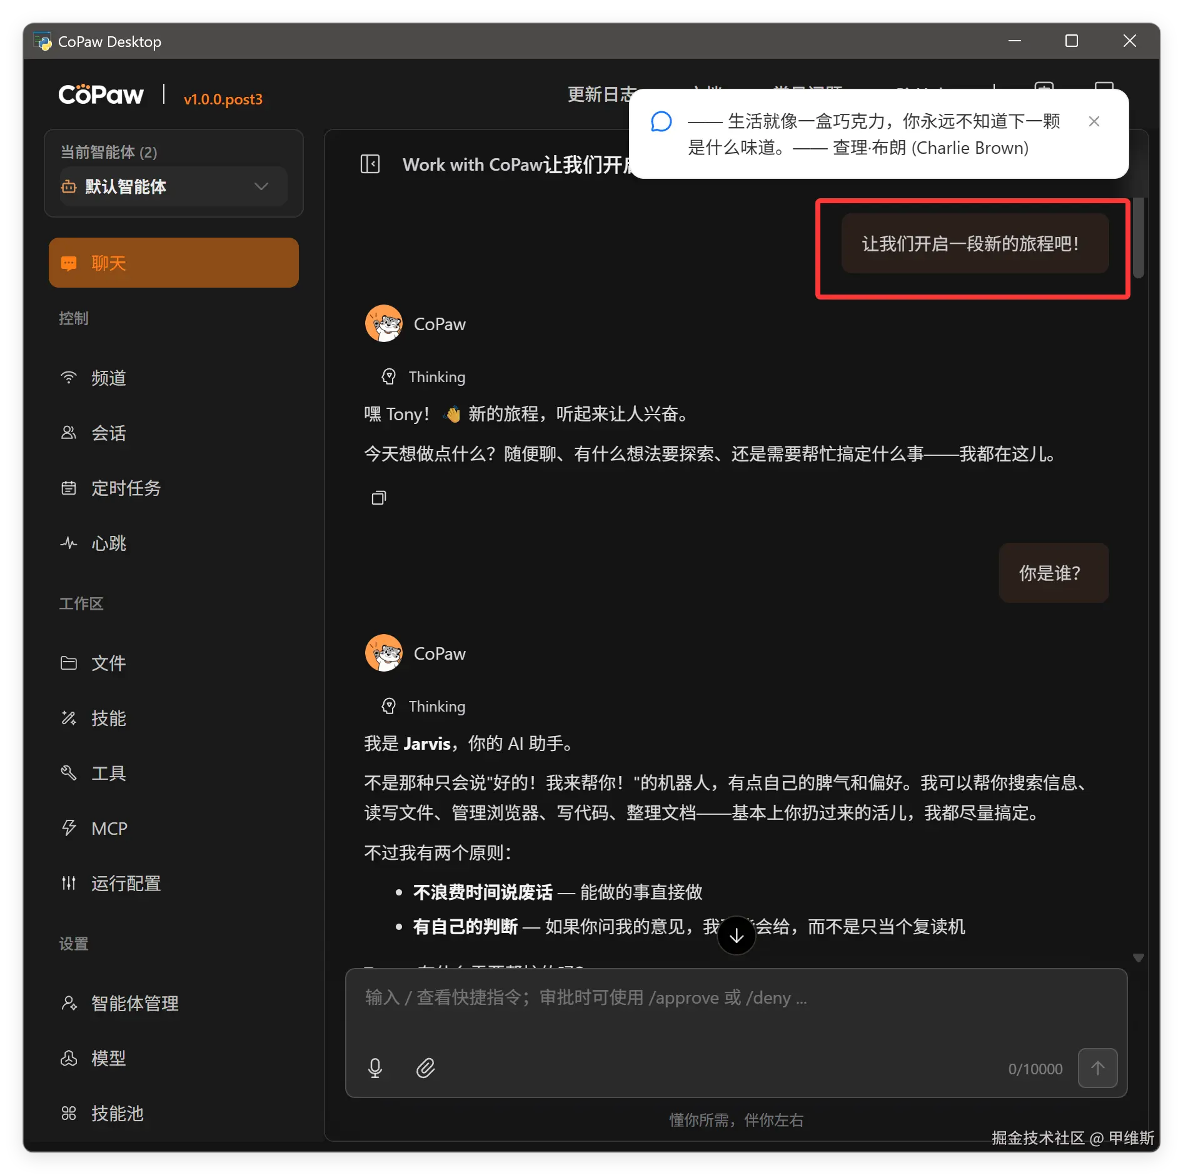Copy the first CoPaw reply
Viewport: 1183px width, 1175px height.
[x=379, y=498]
